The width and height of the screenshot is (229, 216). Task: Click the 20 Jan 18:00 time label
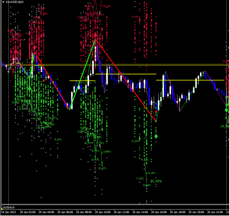(178, 212)
